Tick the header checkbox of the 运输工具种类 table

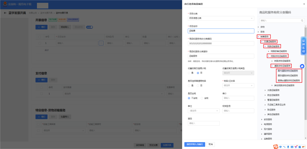38,124
